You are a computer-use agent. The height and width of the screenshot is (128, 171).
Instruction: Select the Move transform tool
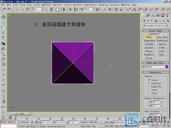[x=70, y=9]
